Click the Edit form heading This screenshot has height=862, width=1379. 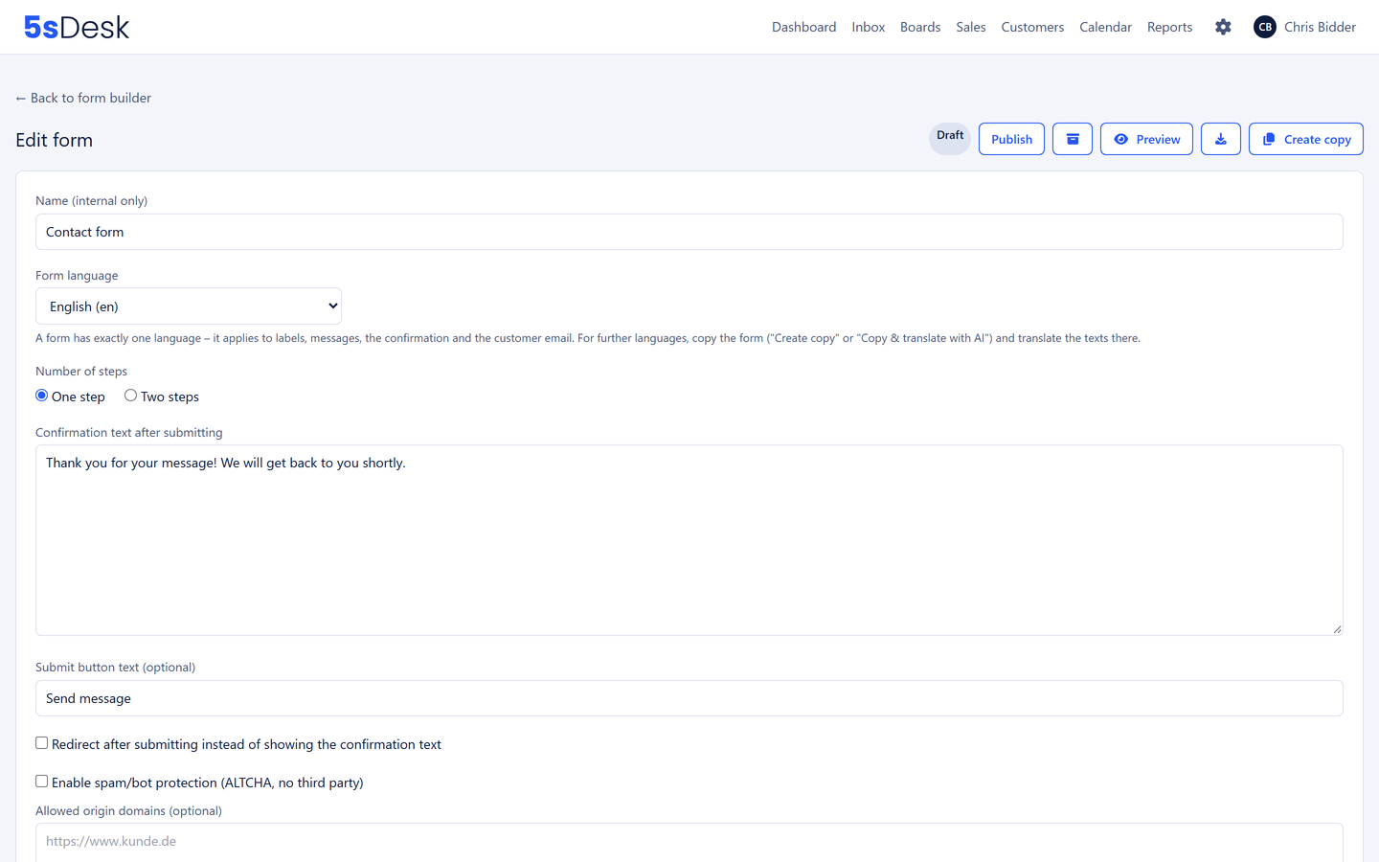click(55, 140)
